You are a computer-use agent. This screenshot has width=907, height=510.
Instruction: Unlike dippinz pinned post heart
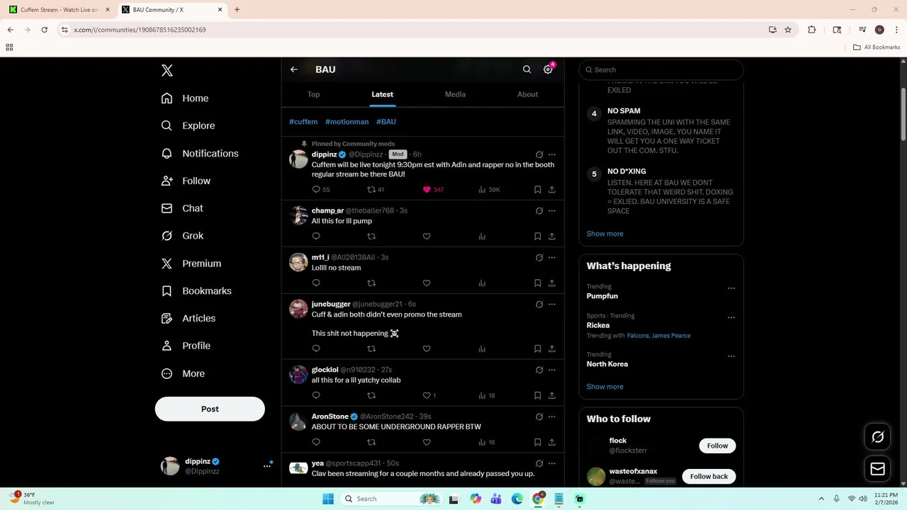(x=427, y=189)
